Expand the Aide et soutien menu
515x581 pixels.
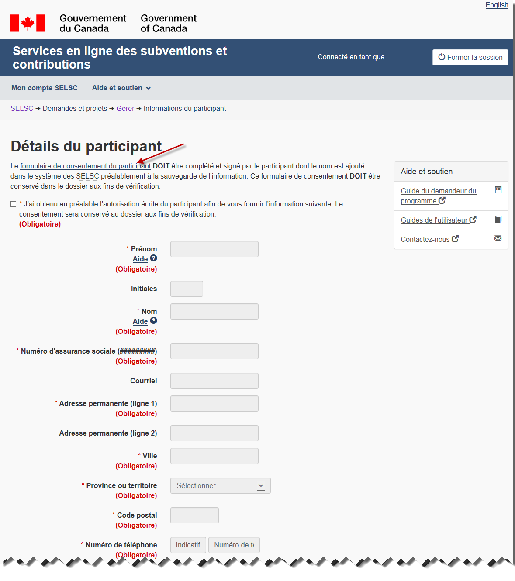click(121, 88)
